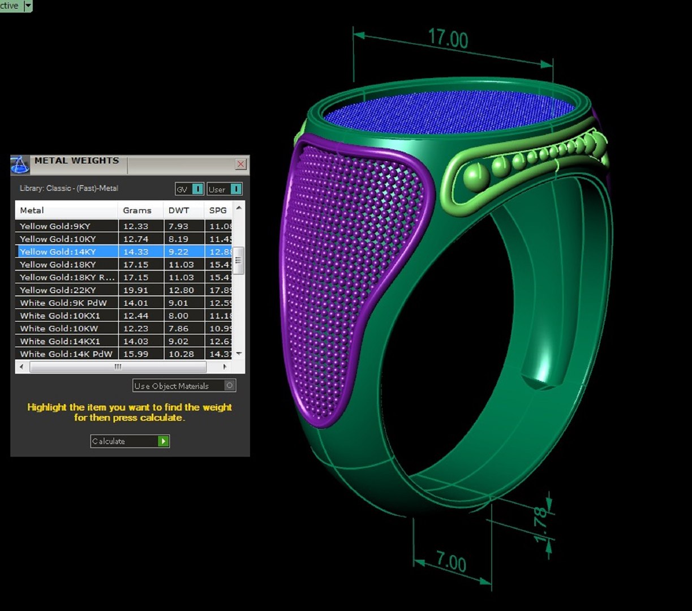Click the 9.22 DWT value
Viewport: 692px width, 611px height.
(178, 252)
